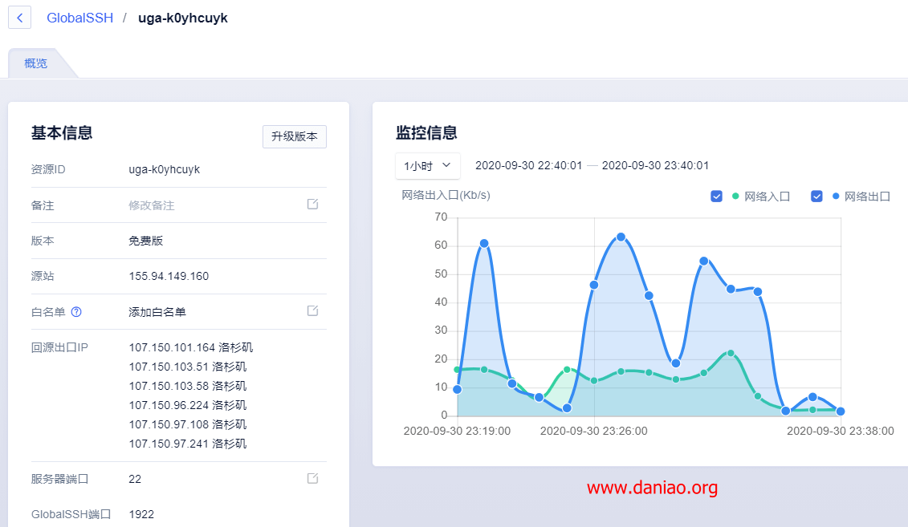Edit the 白名单 whitelist icon
The image size is (908, 527).
tap(313, 310)
